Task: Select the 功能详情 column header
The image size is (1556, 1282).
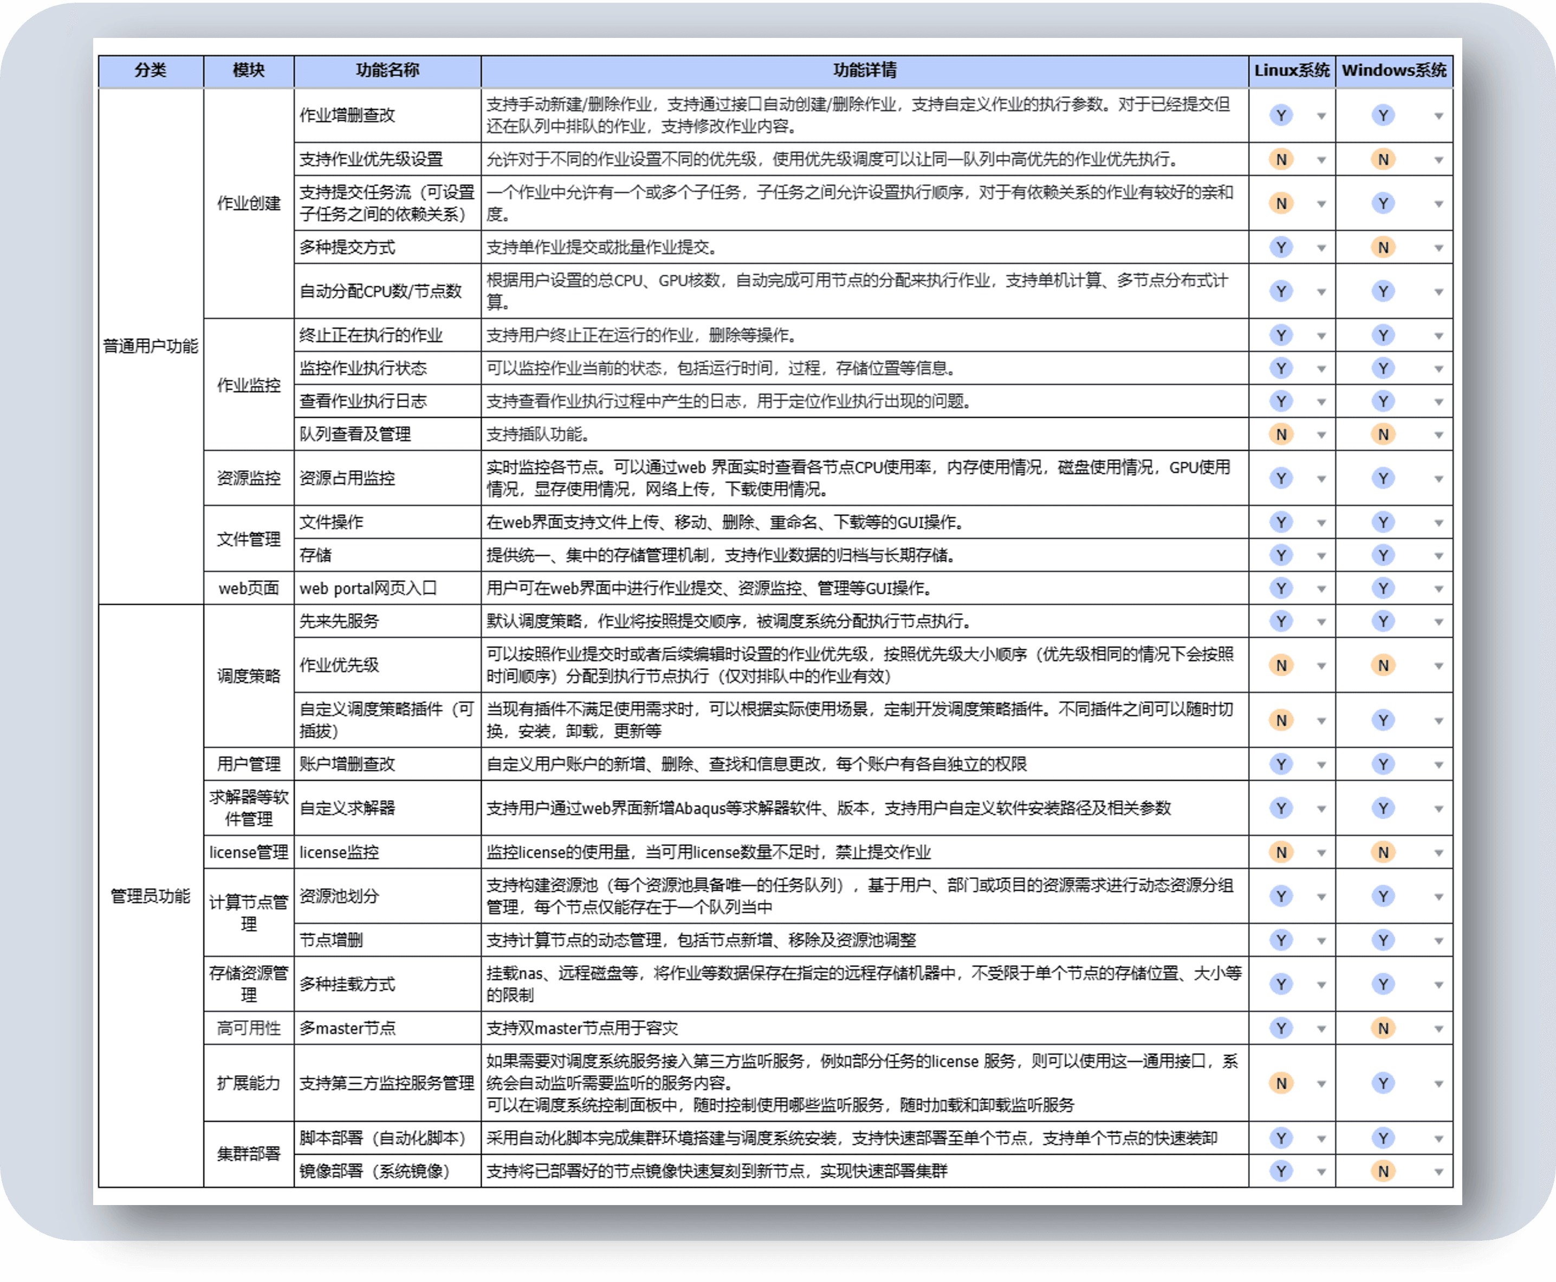Action: 864,70
